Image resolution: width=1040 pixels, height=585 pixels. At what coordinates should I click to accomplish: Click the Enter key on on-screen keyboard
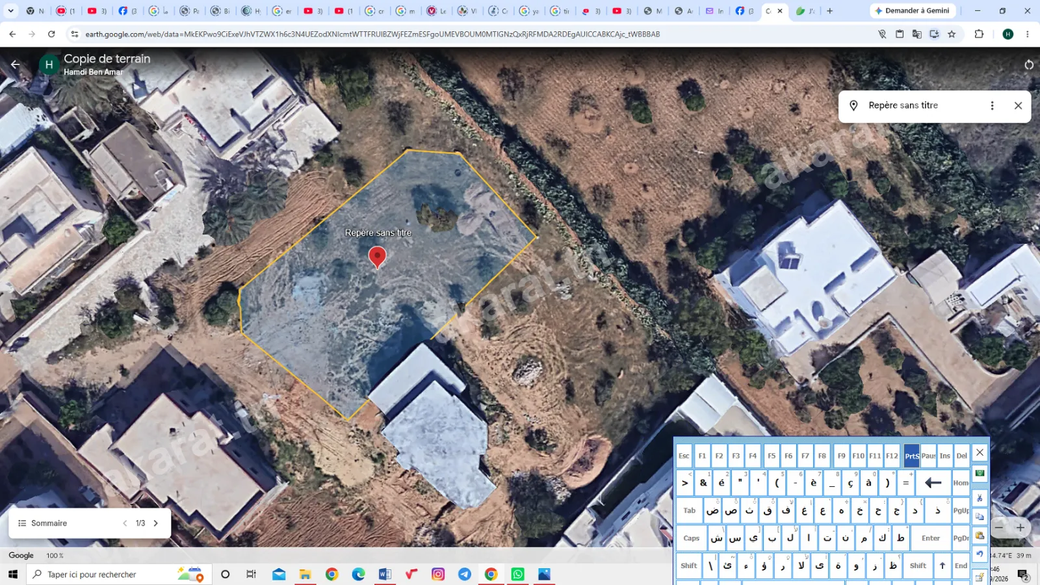pos(930,538)
